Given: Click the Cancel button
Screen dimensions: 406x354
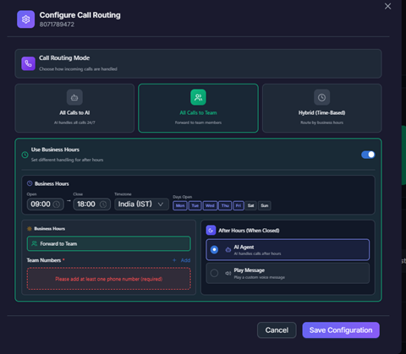Looking at the screenshot, I should coord(277,330).
